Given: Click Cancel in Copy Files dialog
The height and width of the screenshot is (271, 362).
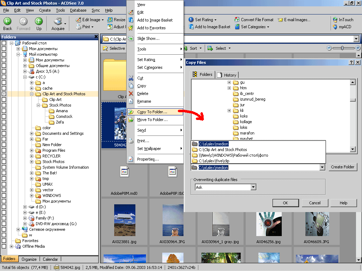Looking at the screenshot, I should 315,203.
